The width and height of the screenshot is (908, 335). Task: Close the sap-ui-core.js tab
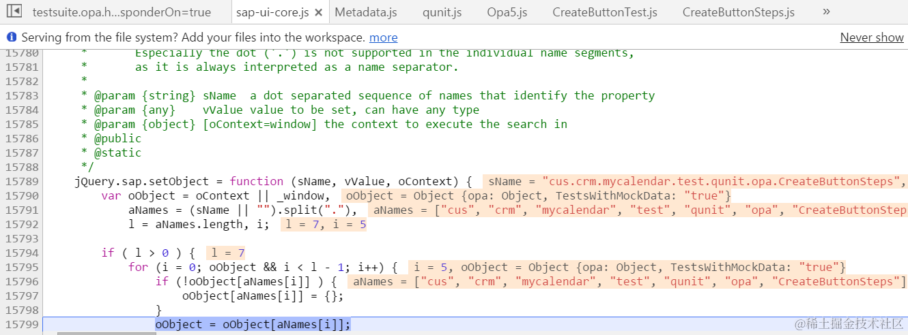pos(318,12)
